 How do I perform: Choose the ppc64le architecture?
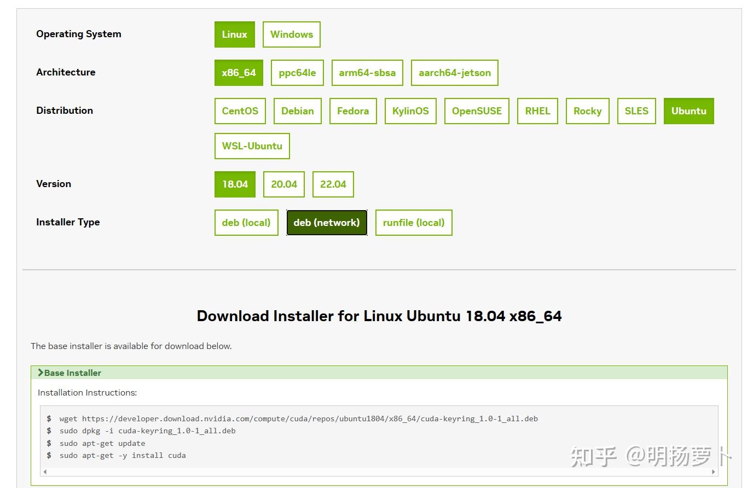coord(297,72)
